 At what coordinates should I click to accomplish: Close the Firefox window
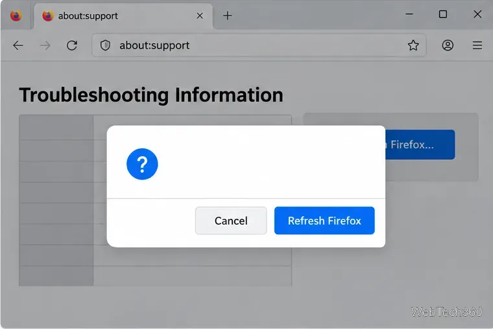[477, 14]
